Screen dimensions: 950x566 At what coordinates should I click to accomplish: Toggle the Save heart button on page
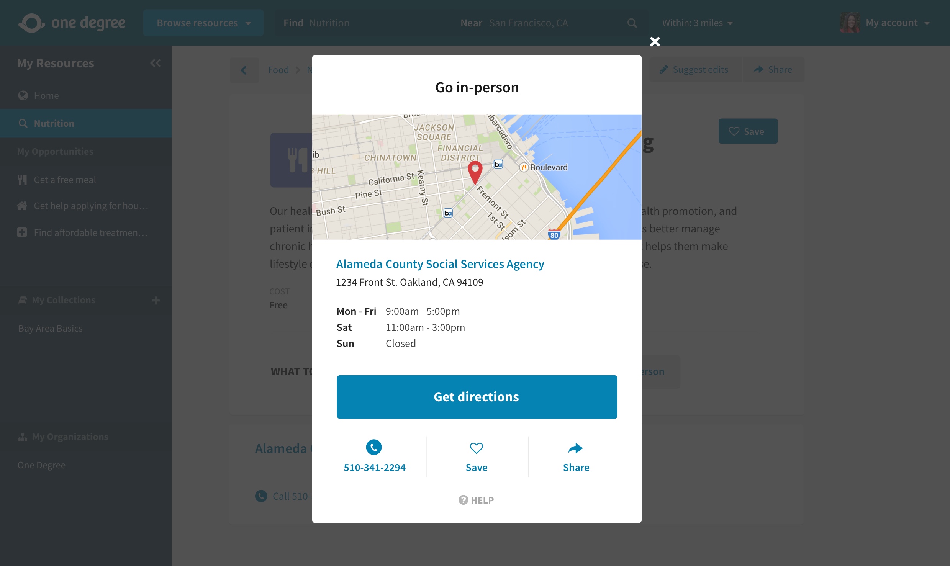748,131
